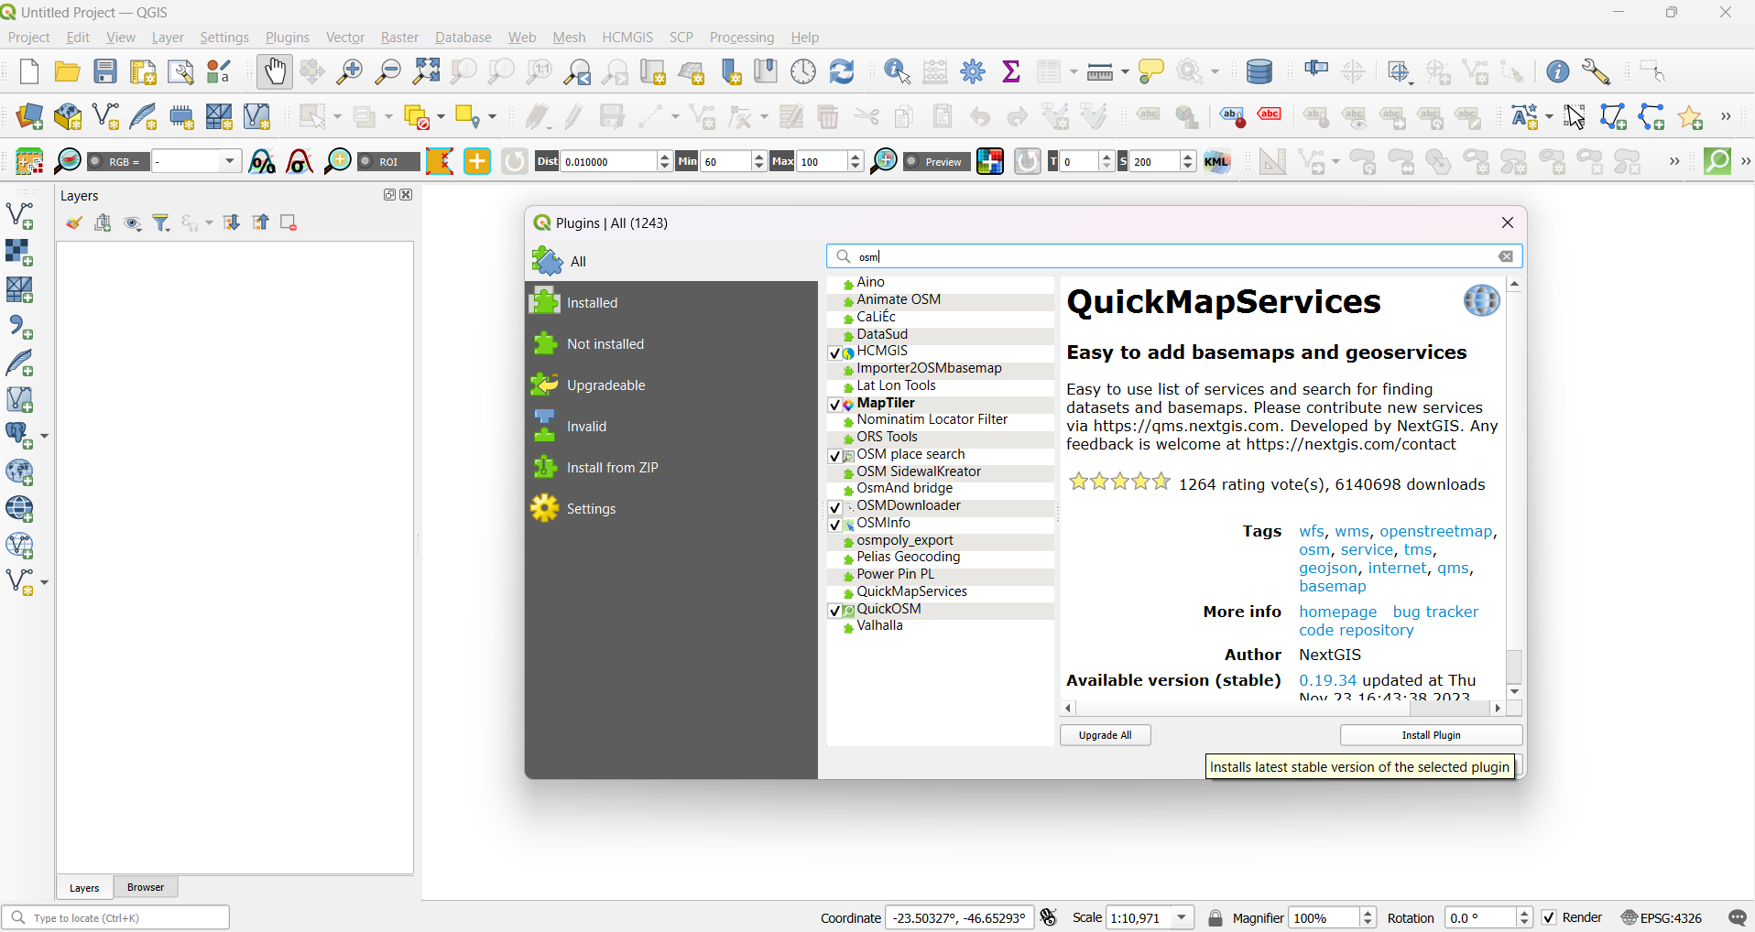Open the Raster menu
The width and height of the screenshot is (1755, 932).
[399, 38]
